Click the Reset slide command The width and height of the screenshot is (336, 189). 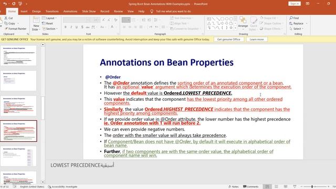(48, 23)
